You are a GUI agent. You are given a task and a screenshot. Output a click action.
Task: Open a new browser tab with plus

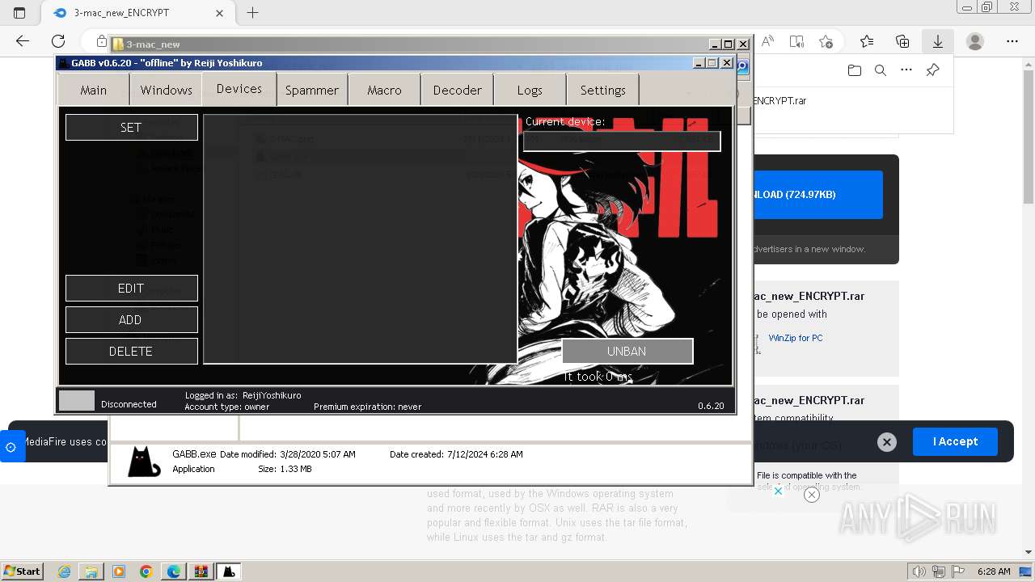[x=253, y=13]
